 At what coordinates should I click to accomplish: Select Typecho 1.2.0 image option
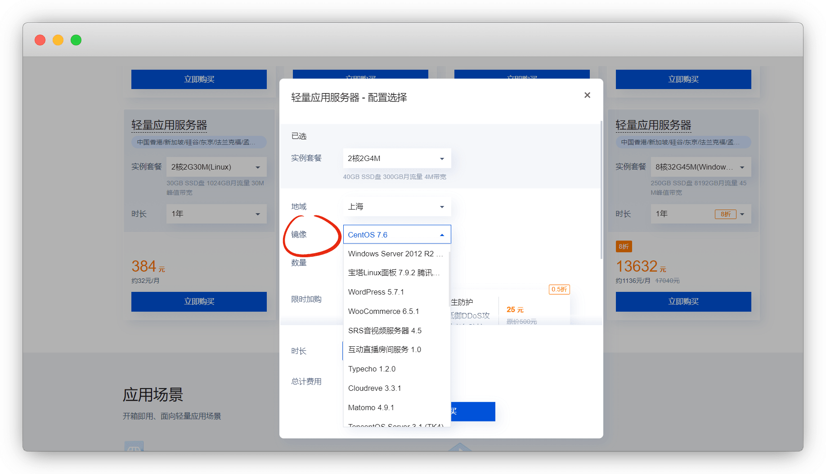click(372, 369)
